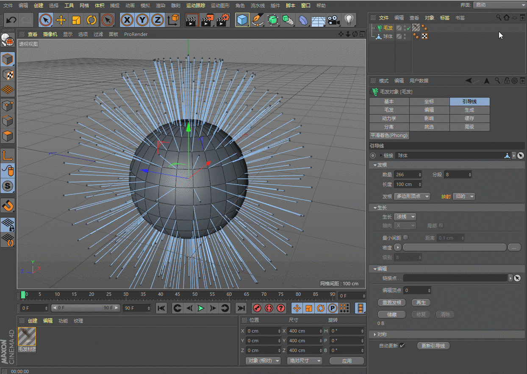
Task: Open Edit Render Settings icon
Action: click(x=223, y=20)
